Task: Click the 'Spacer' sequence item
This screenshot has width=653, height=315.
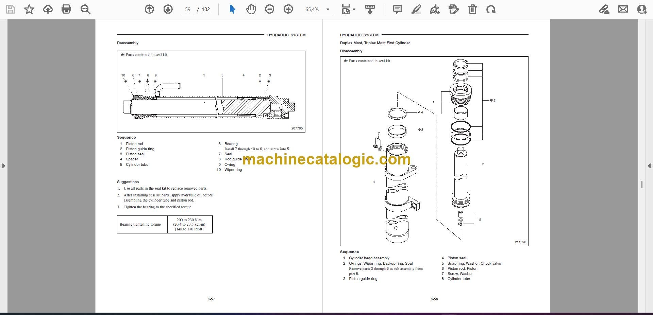Action: tap(132, 159)
